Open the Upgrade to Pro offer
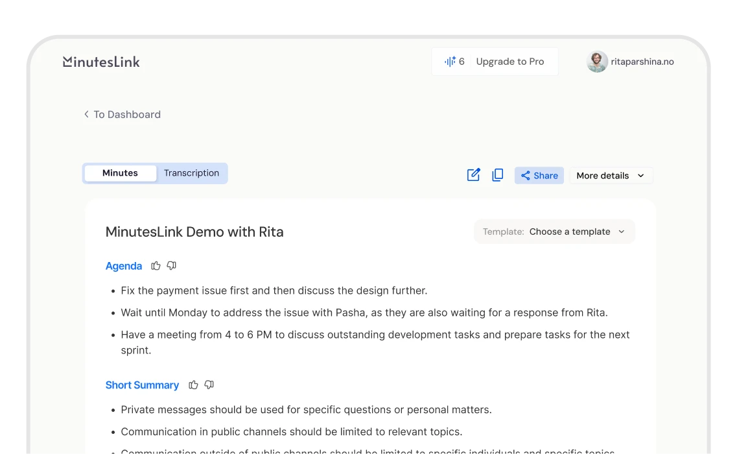Viewport: 737px width, 454px height. (510, 61)
